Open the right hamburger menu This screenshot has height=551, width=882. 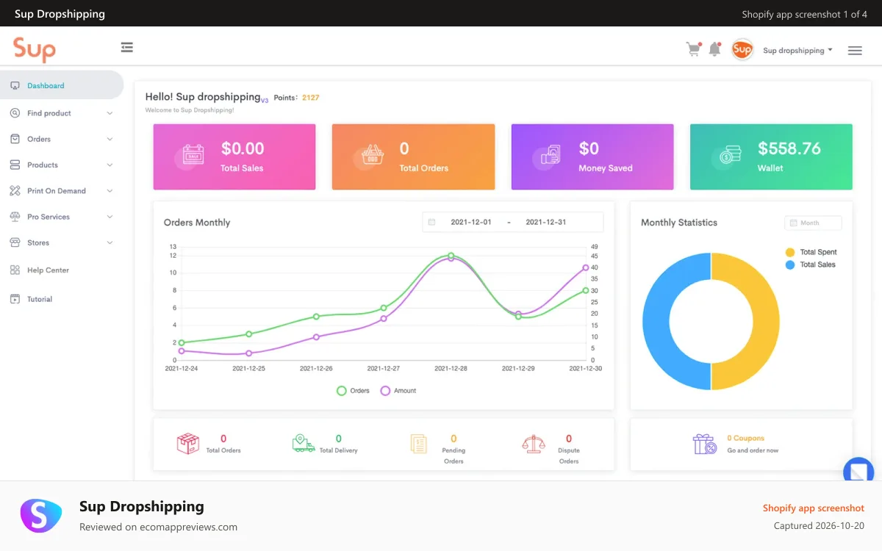(x=855, y=51)
